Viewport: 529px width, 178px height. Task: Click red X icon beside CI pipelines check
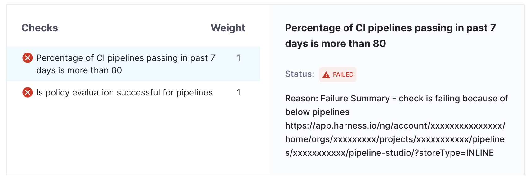28,58
